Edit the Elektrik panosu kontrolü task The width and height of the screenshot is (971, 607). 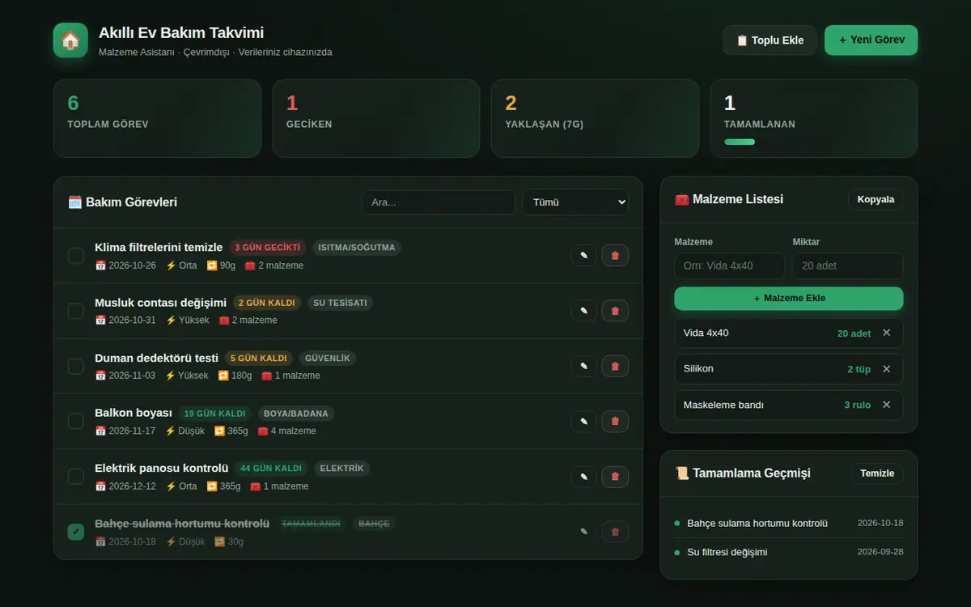(x=583, y=477)
